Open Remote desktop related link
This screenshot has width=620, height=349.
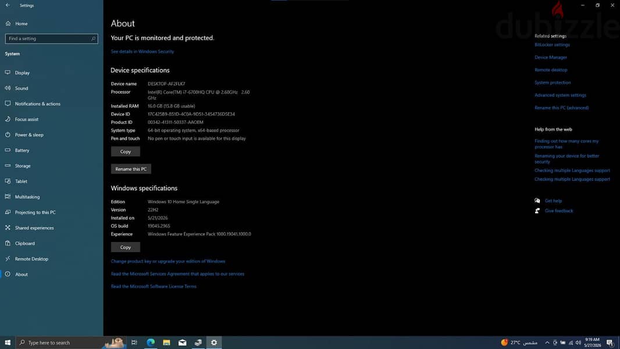click(551, 70)
